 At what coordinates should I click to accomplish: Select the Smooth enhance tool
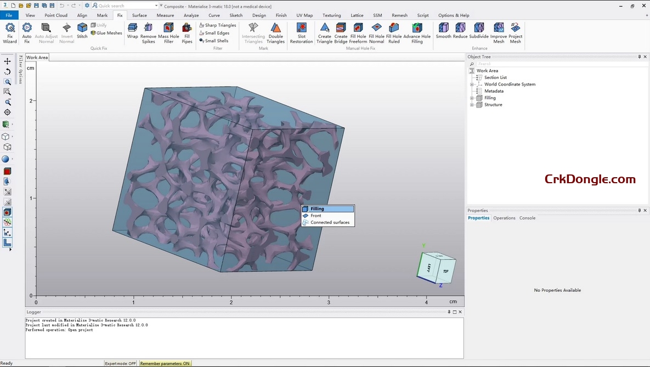pos(443,32)
